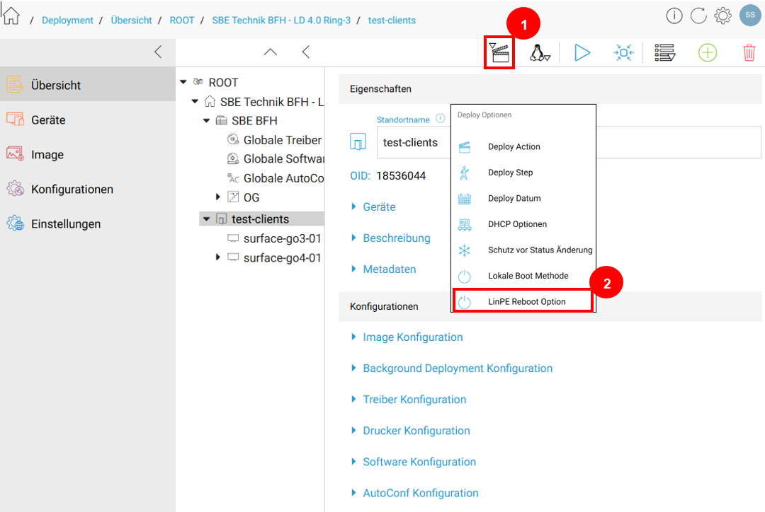Screen dimensions: 765x512
Task: Click the blue play toolbar icon
Action: tap(582, 52)
